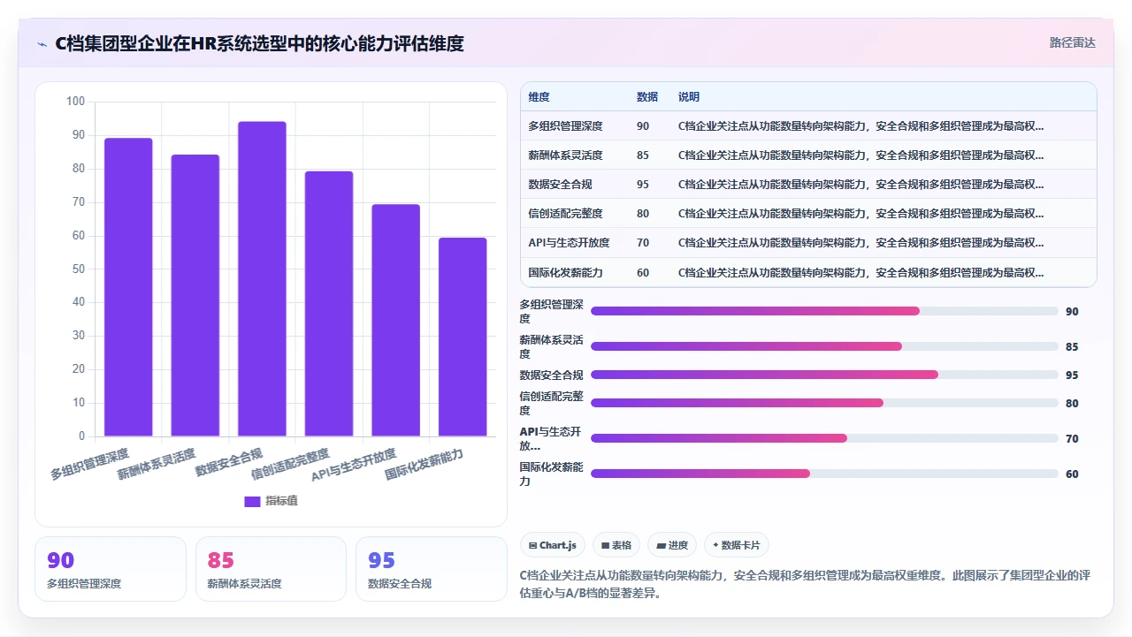Select the 数据卡片 tag chip
Screen dimensions: 1132x637
click(x=737, y=545)
